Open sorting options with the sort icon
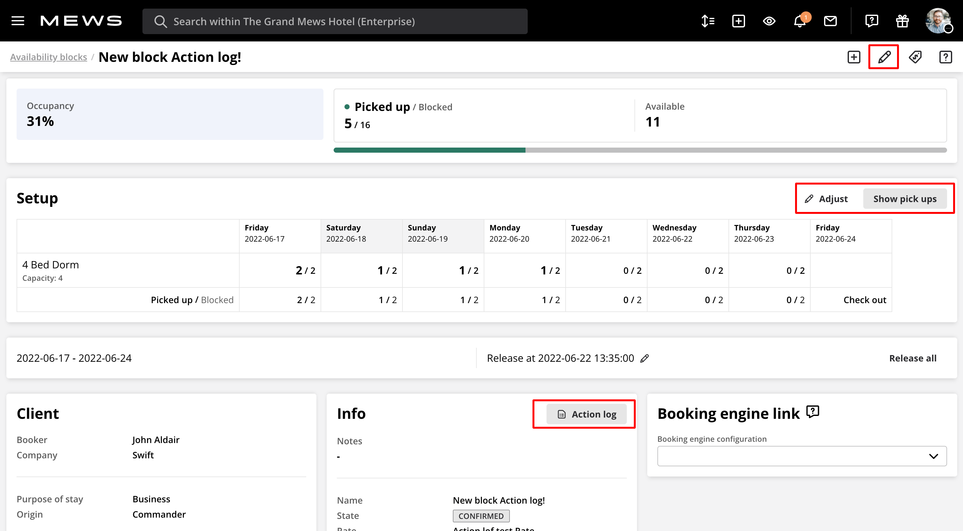 tap(708, 21)
